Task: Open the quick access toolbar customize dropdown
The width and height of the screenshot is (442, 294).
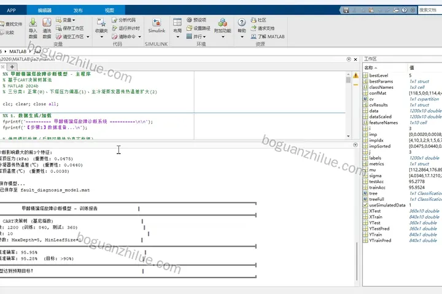Action: 413,10
